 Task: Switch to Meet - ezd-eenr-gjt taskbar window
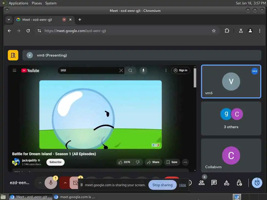31,197
